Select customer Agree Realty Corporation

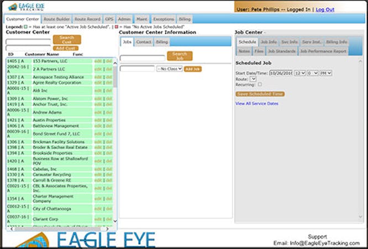click(57, 82)
